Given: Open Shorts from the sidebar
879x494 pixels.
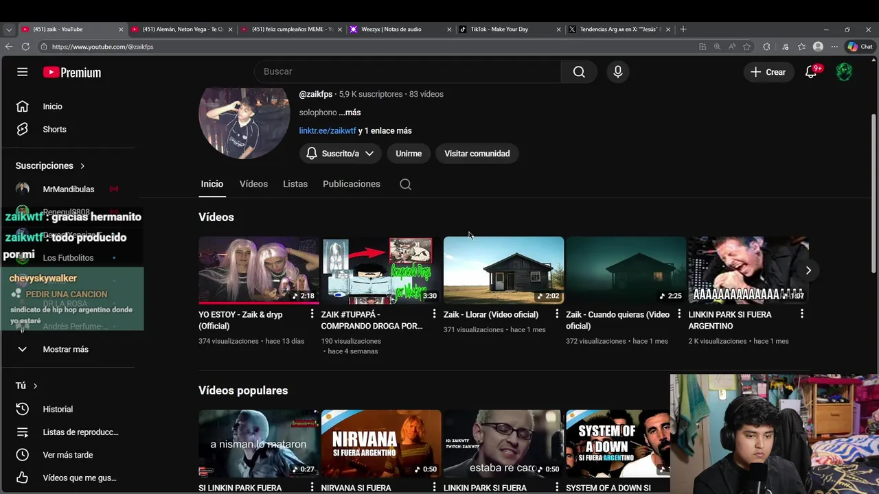Looking at the screenshot, I should [x=54, y=129].
